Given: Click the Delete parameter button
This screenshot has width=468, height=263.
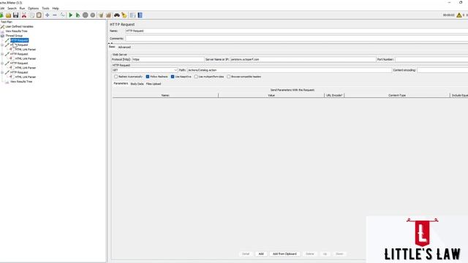Looking at the screenshot, I should tap(310, 254).
